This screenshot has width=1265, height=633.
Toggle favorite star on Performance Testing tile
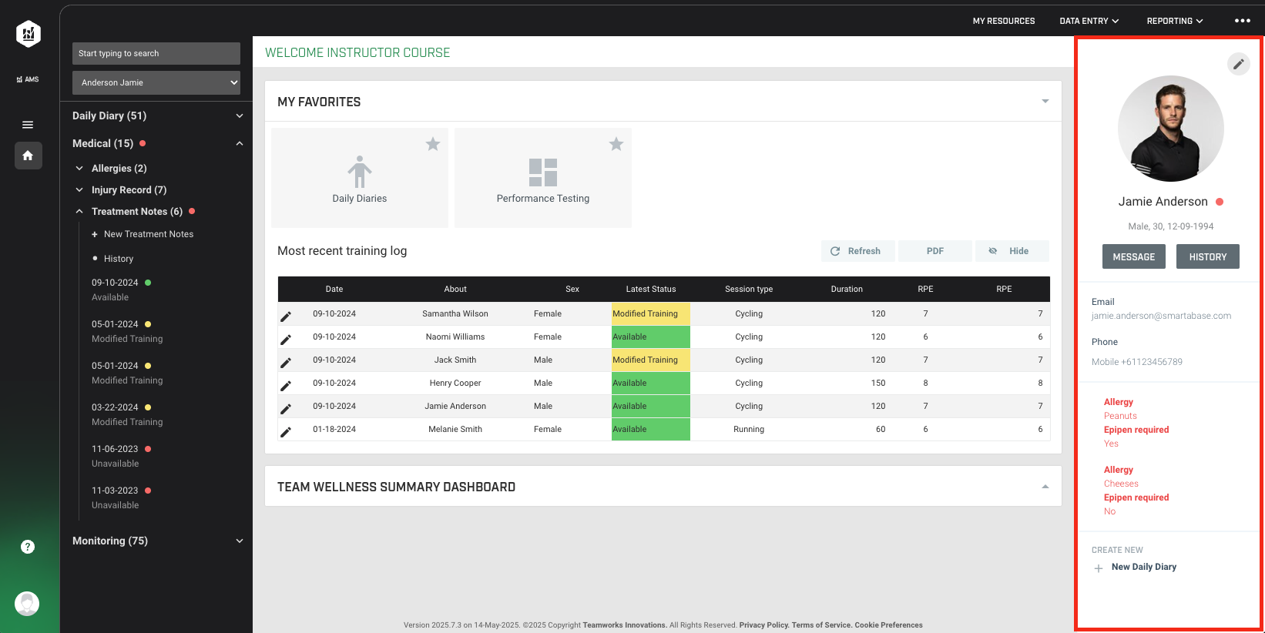point(616,144)
